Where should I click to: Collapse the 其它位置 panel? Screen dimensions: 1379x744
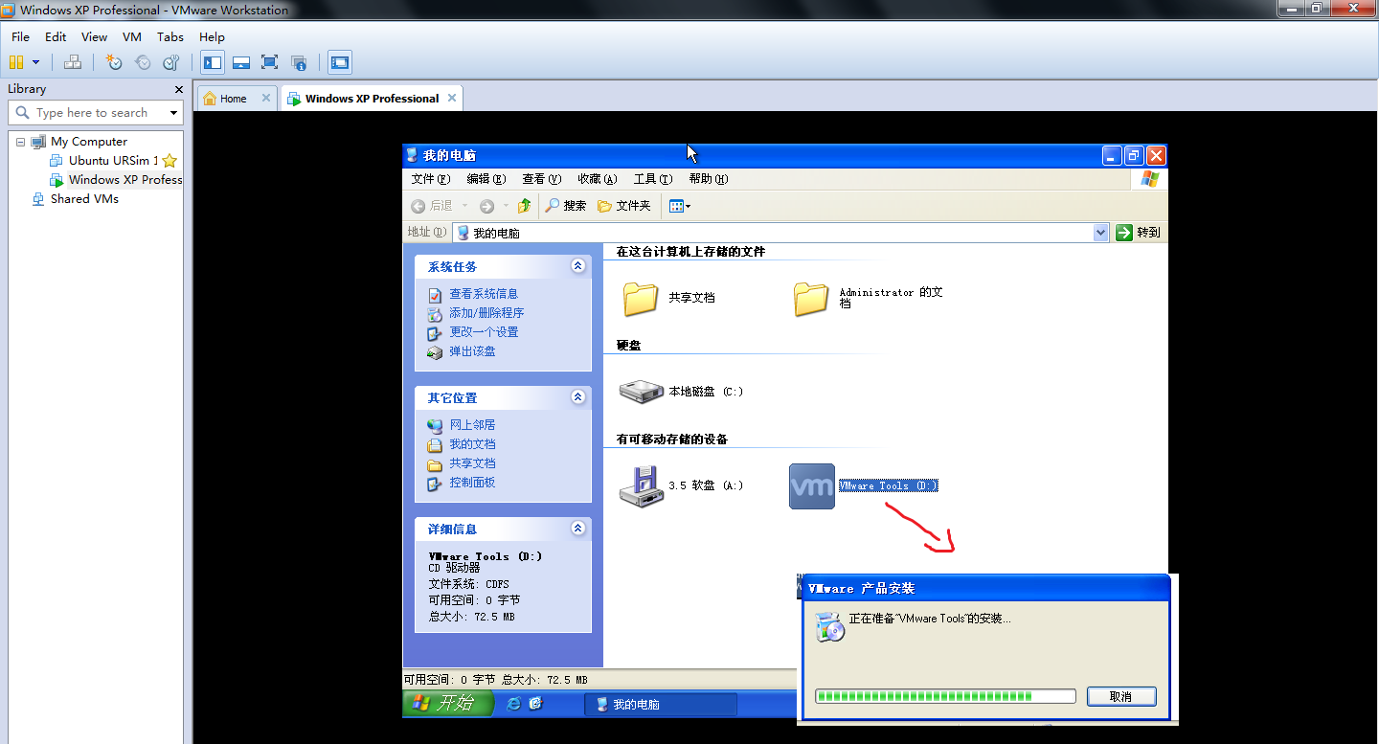[577, 396]
